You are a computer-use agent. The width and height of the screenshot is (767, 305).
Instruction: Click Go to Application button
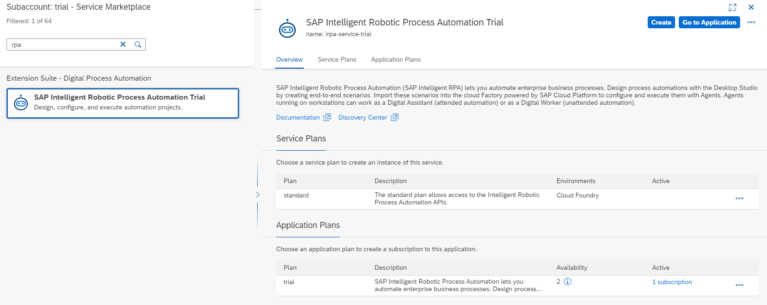coord(709,22)
